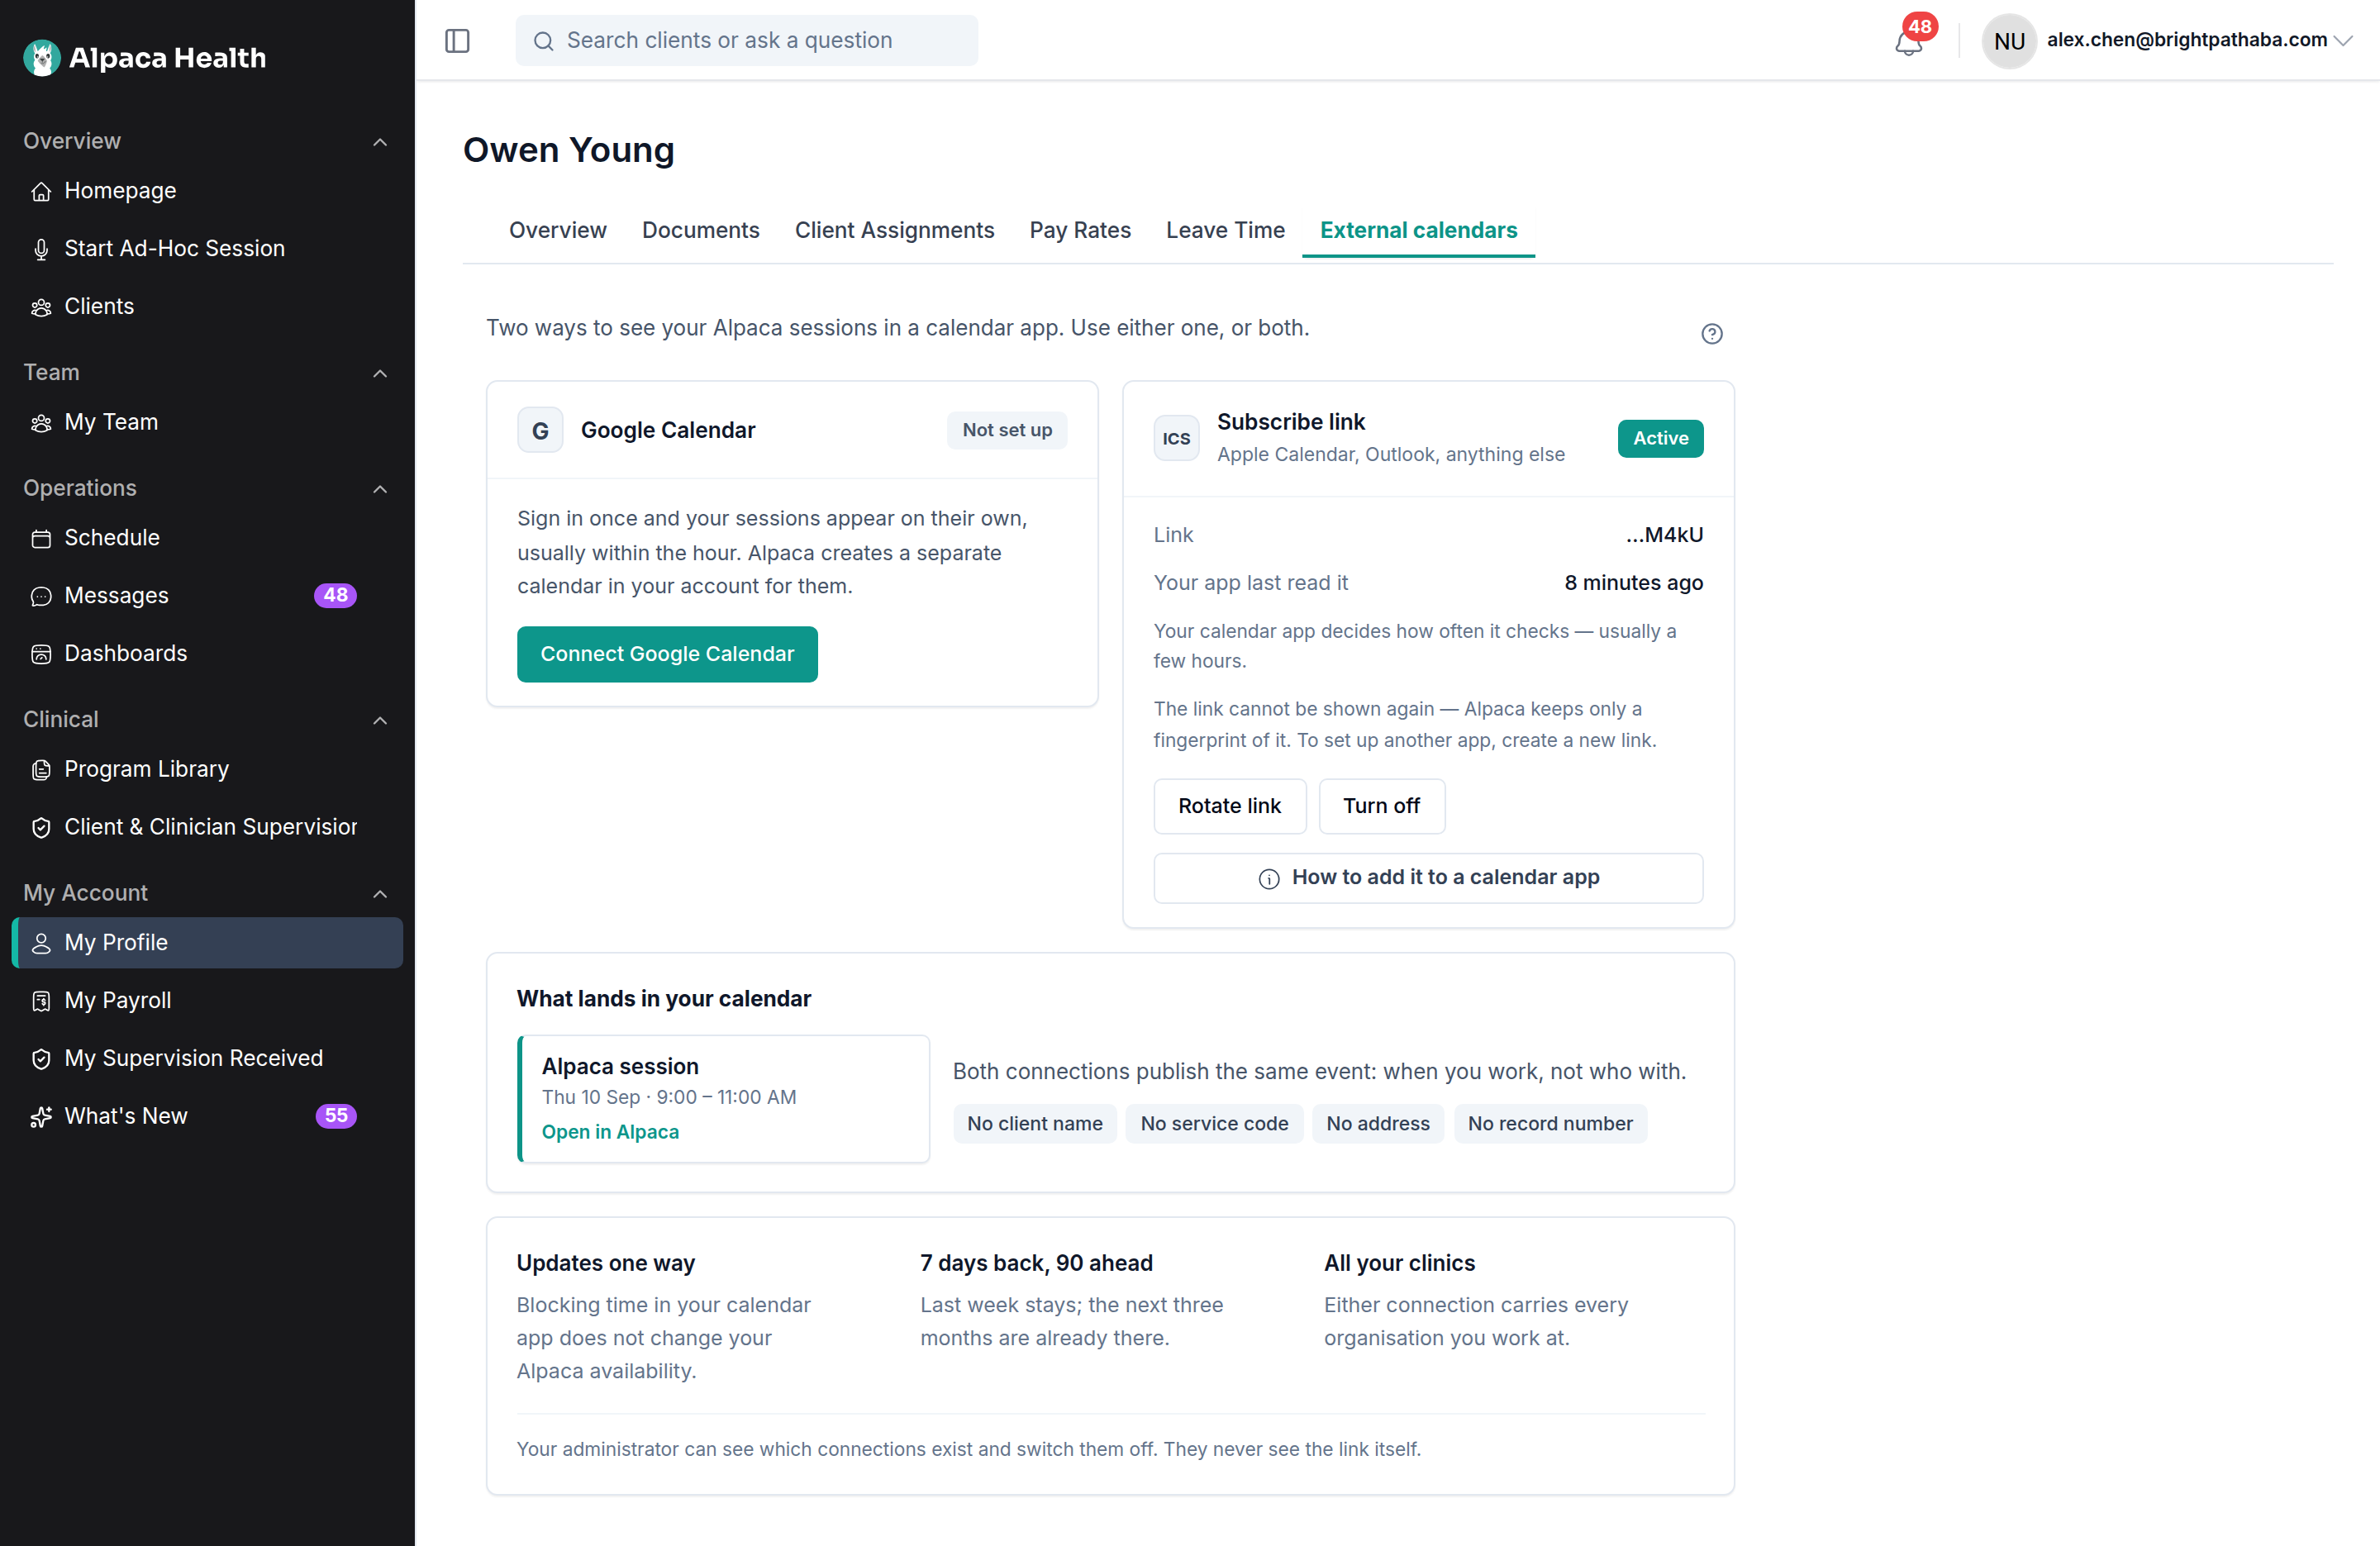Screen dimensions: 2380x1546
Task: Collapse the My Account section
Action: click(x=380, y=894)
